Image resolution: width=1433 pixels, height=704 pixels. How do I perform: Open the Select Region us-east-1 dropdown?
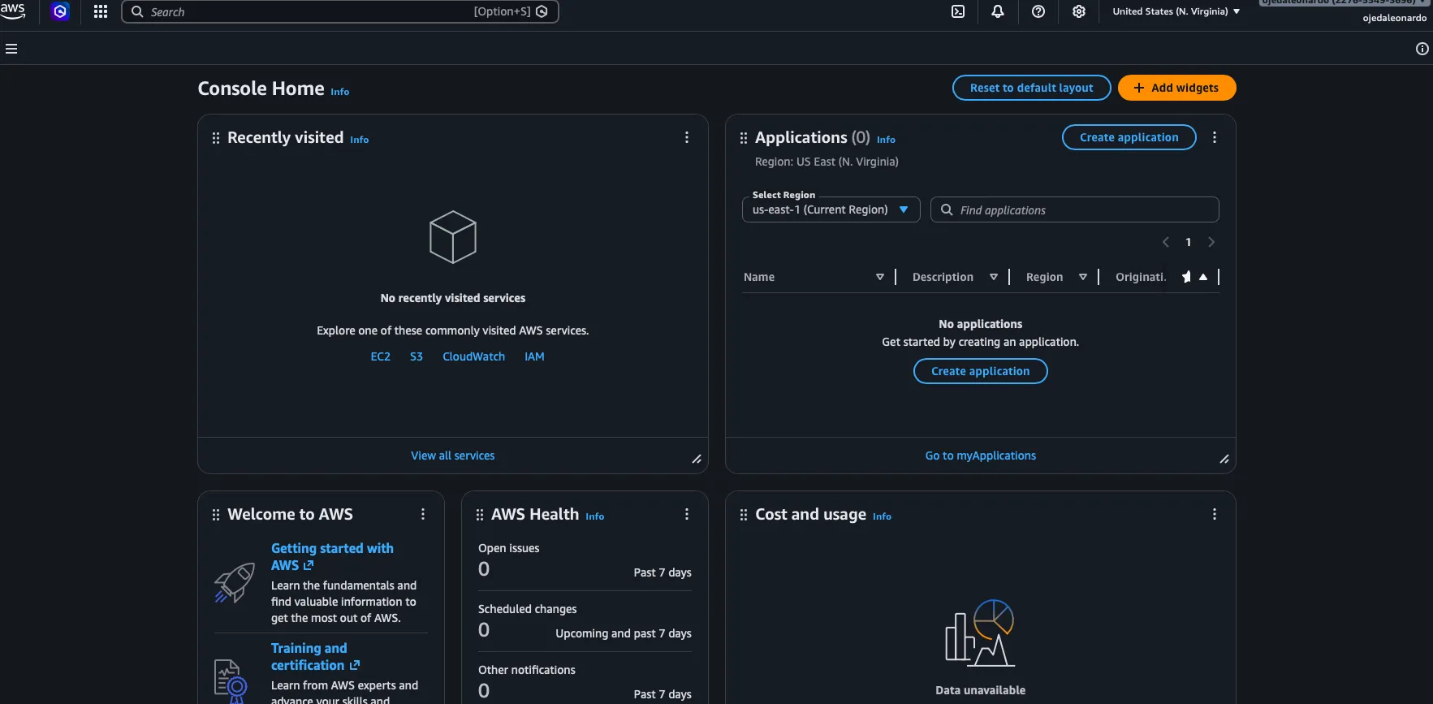(x=831, y=209)
